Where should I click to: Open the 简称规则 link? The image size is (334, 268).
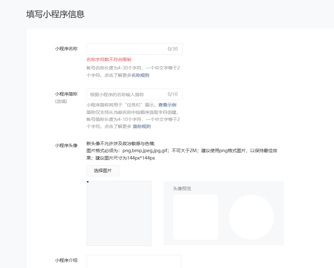point(141,126)
